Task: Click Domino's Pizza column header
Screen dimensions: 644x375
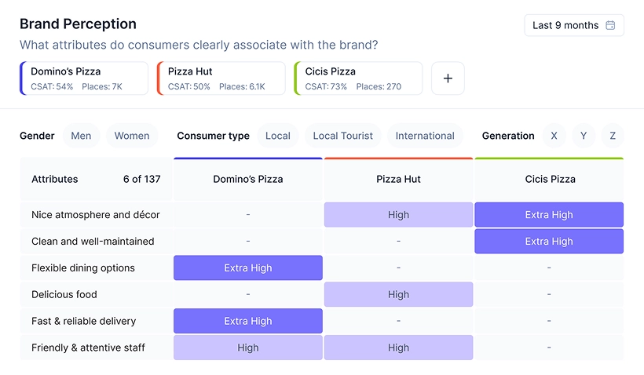Action: [248, 179]
